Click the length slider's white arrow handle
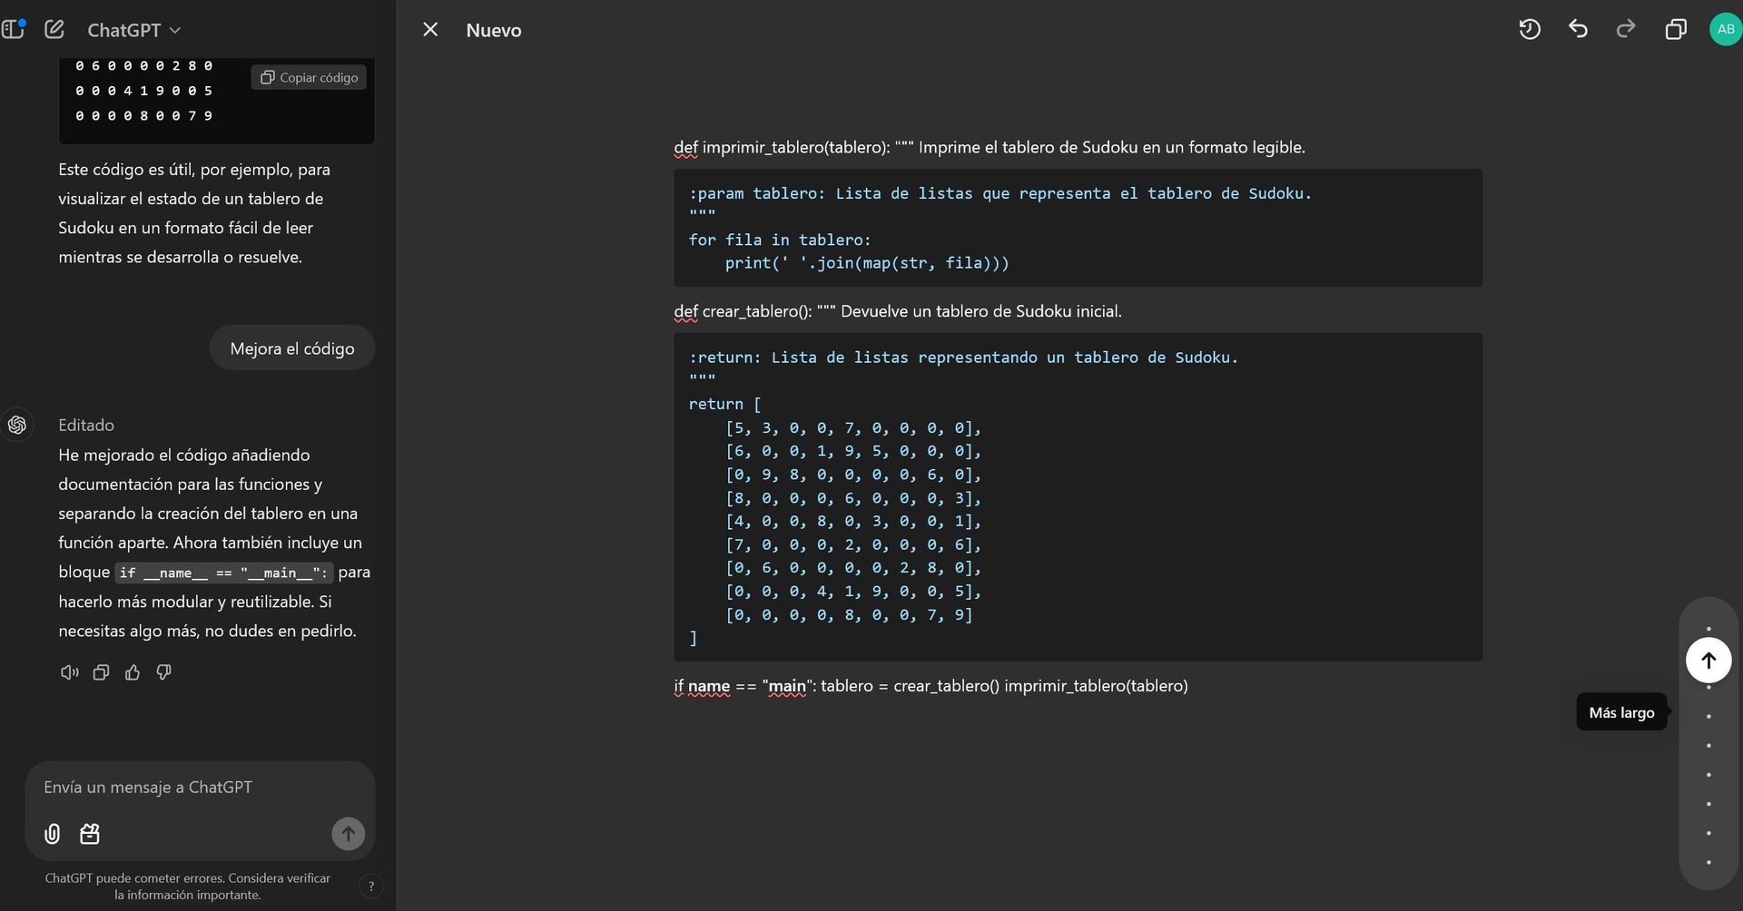 [x=1709, y=661]
